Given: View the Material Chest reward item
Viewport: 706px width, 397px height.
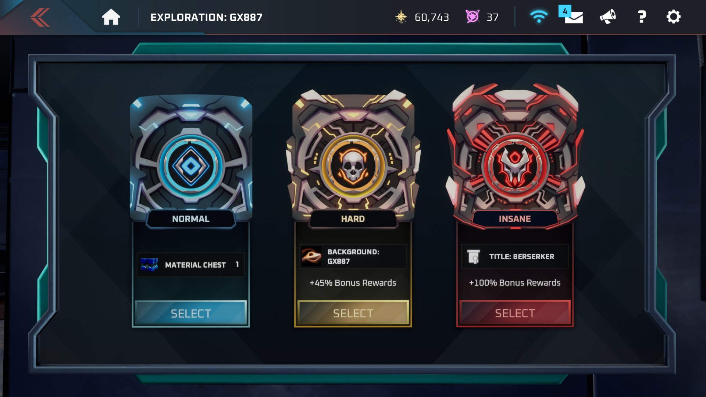Looking at the screenshot, I should pos(191,265).
